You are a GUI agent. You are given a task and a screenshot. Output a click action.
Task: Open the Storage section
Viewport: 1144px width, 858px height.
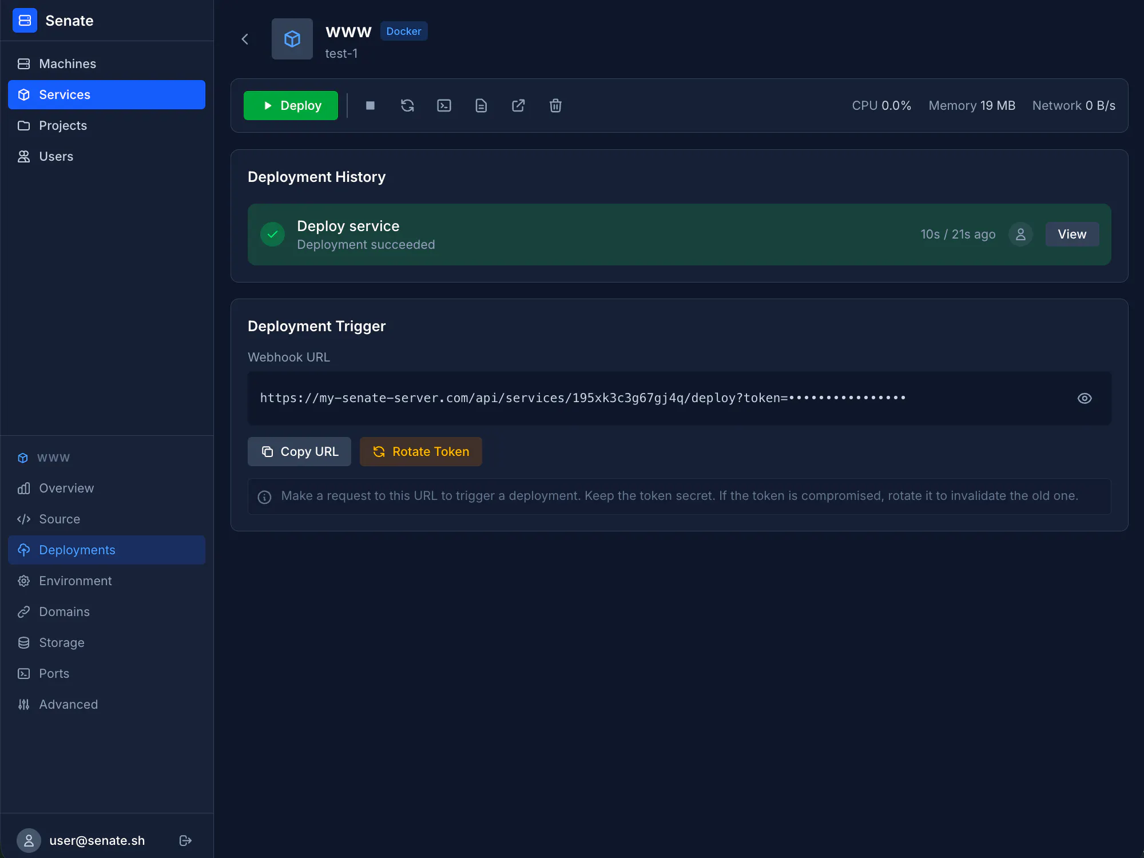[106, 642]
